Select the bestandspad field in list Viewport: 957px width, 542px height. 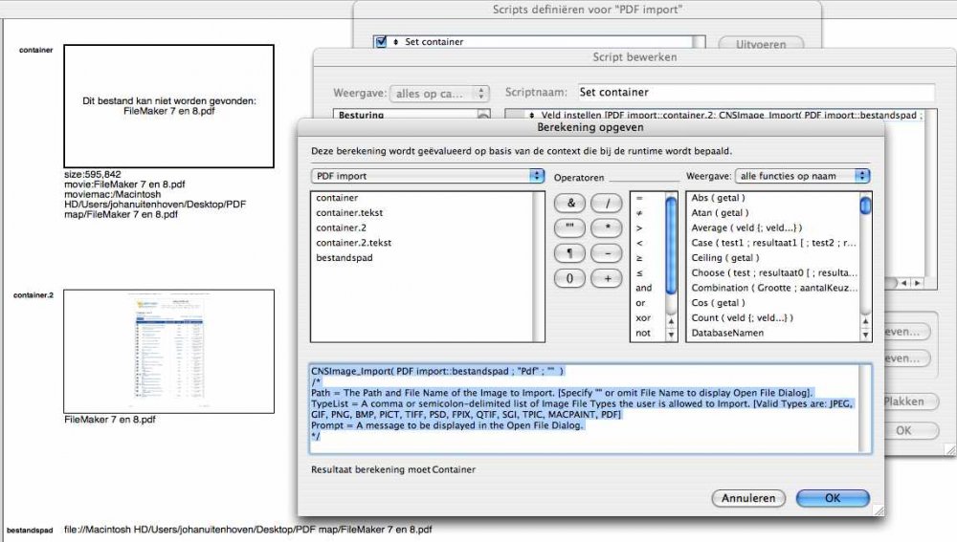click(x=345, y=258)
